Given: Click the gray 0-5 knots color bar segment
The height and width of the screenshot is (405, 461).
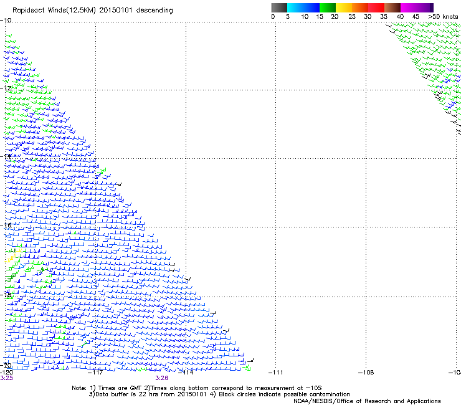Looking at the screenshot, I should pyautogui.click(x=279, y=7).
